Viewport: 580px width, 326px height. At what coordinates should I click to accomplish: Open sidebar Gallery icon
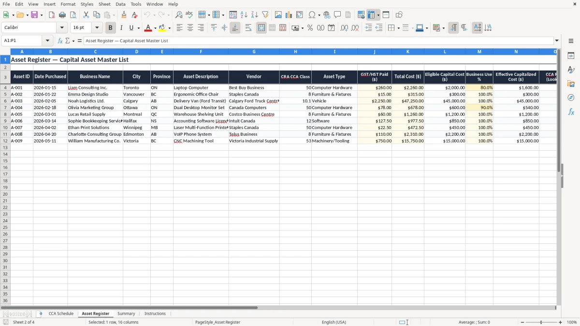click(x=571, y=84)
